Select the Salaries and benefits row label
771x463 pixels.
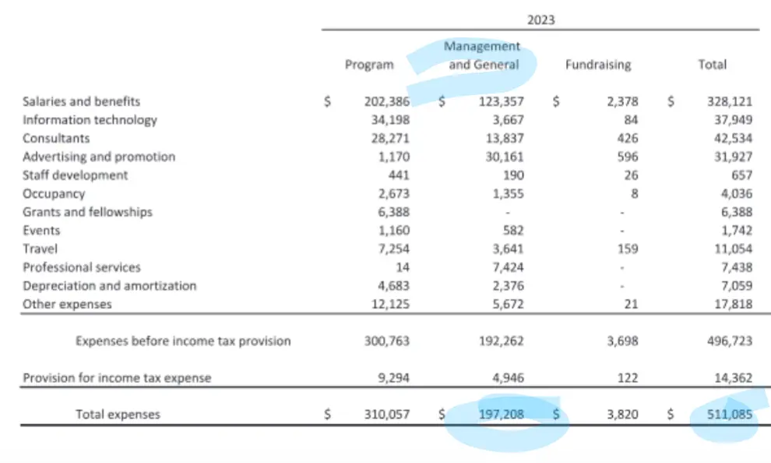82,101
